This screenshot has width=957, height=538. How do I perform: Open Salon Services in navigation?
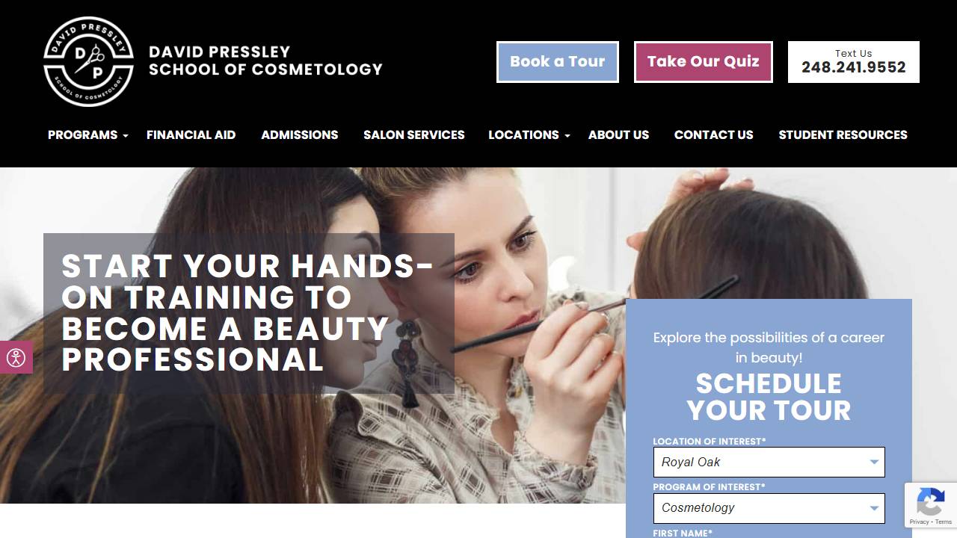pos(413,134)
